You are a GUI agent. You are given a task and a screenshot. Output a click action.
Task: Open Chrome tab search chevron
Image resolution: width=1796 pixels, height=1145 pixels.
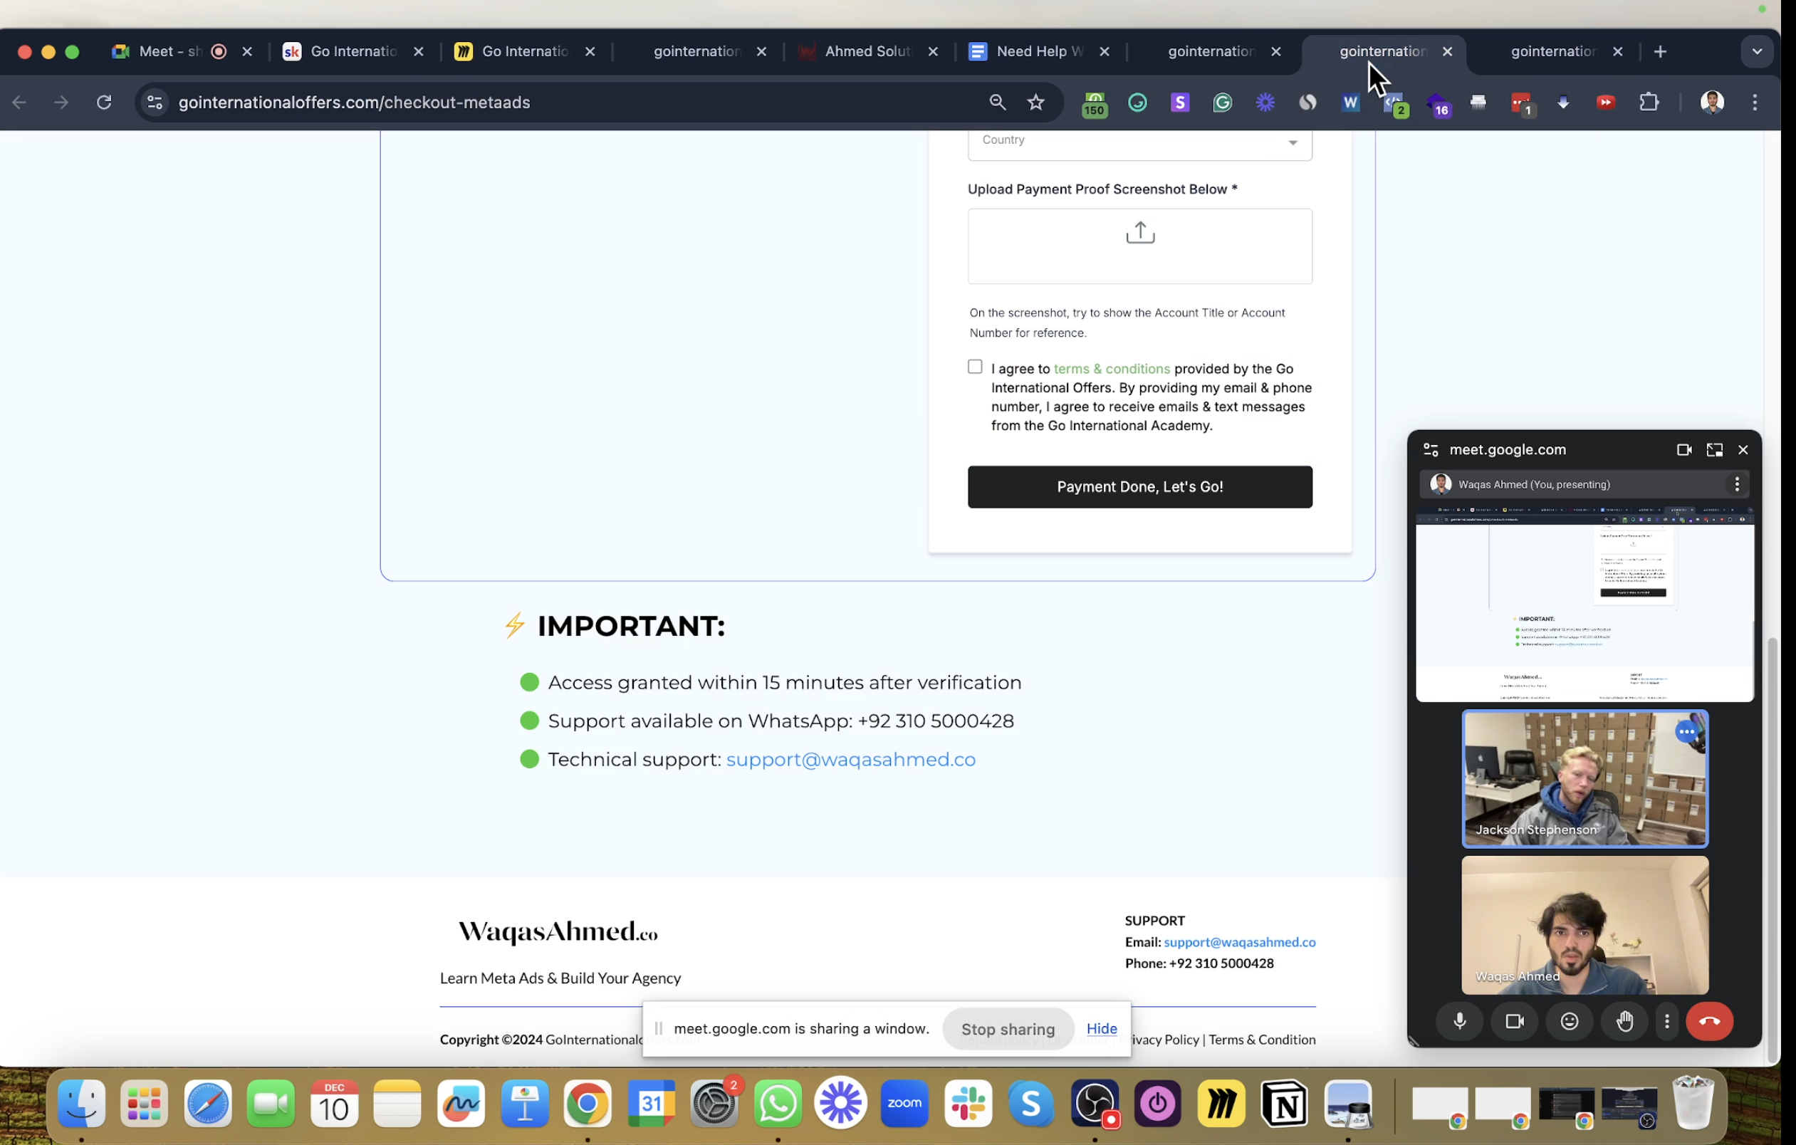click(1756, 51)
